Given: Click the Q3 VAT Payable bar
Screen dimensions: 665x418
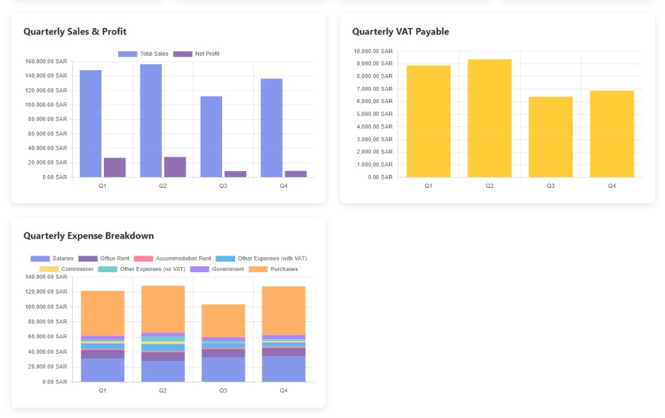Looking at the screenshot, I should pos(551,137).
